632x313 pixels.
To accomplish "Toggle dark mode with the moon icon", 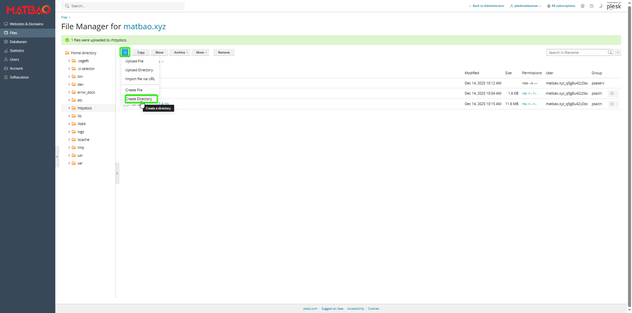I will pyautogui.click(x=600, y=6).
